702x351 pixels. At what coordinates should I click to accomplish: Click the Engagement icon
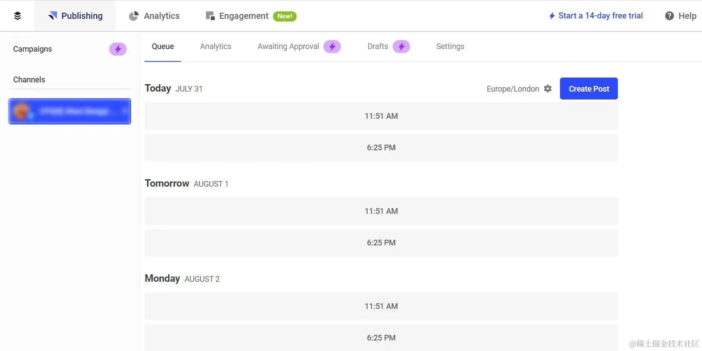210,16
